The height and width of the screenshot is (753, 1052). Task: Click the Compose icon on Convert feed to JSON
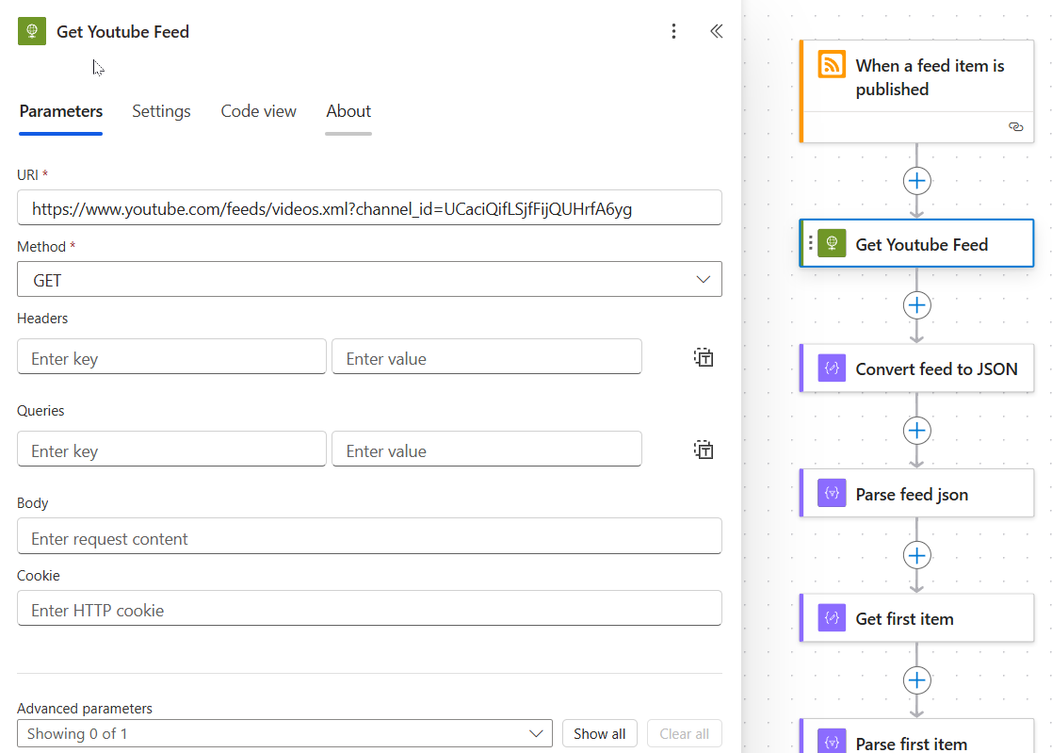832,368
